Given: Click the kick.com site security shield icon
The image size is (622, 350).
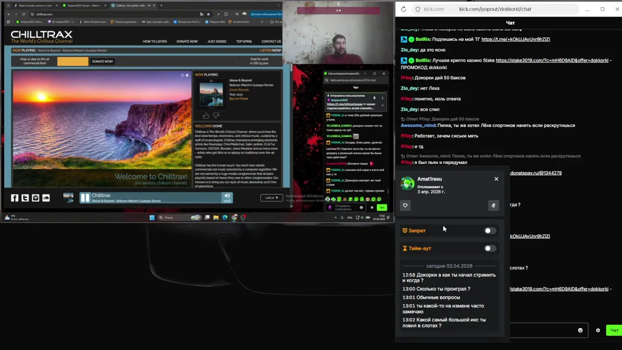Looking at the screenshot, I should coord(417,9).
